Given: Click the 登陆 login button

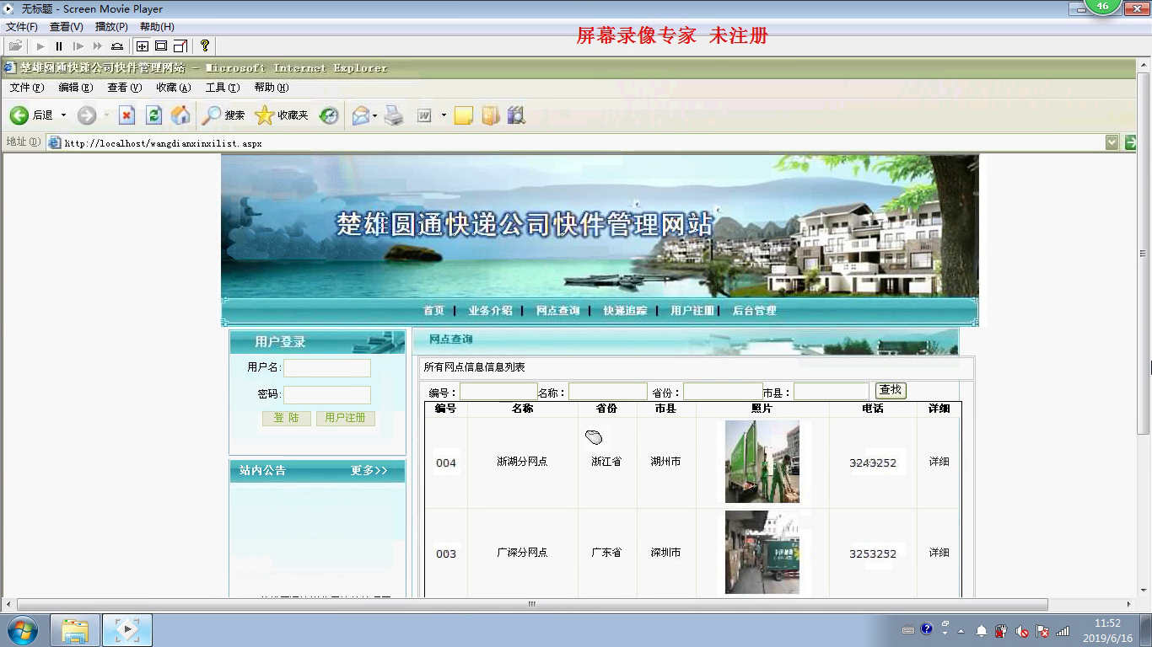Looking at the screenshot, I should pyautogui.click(x=287, y=418).
